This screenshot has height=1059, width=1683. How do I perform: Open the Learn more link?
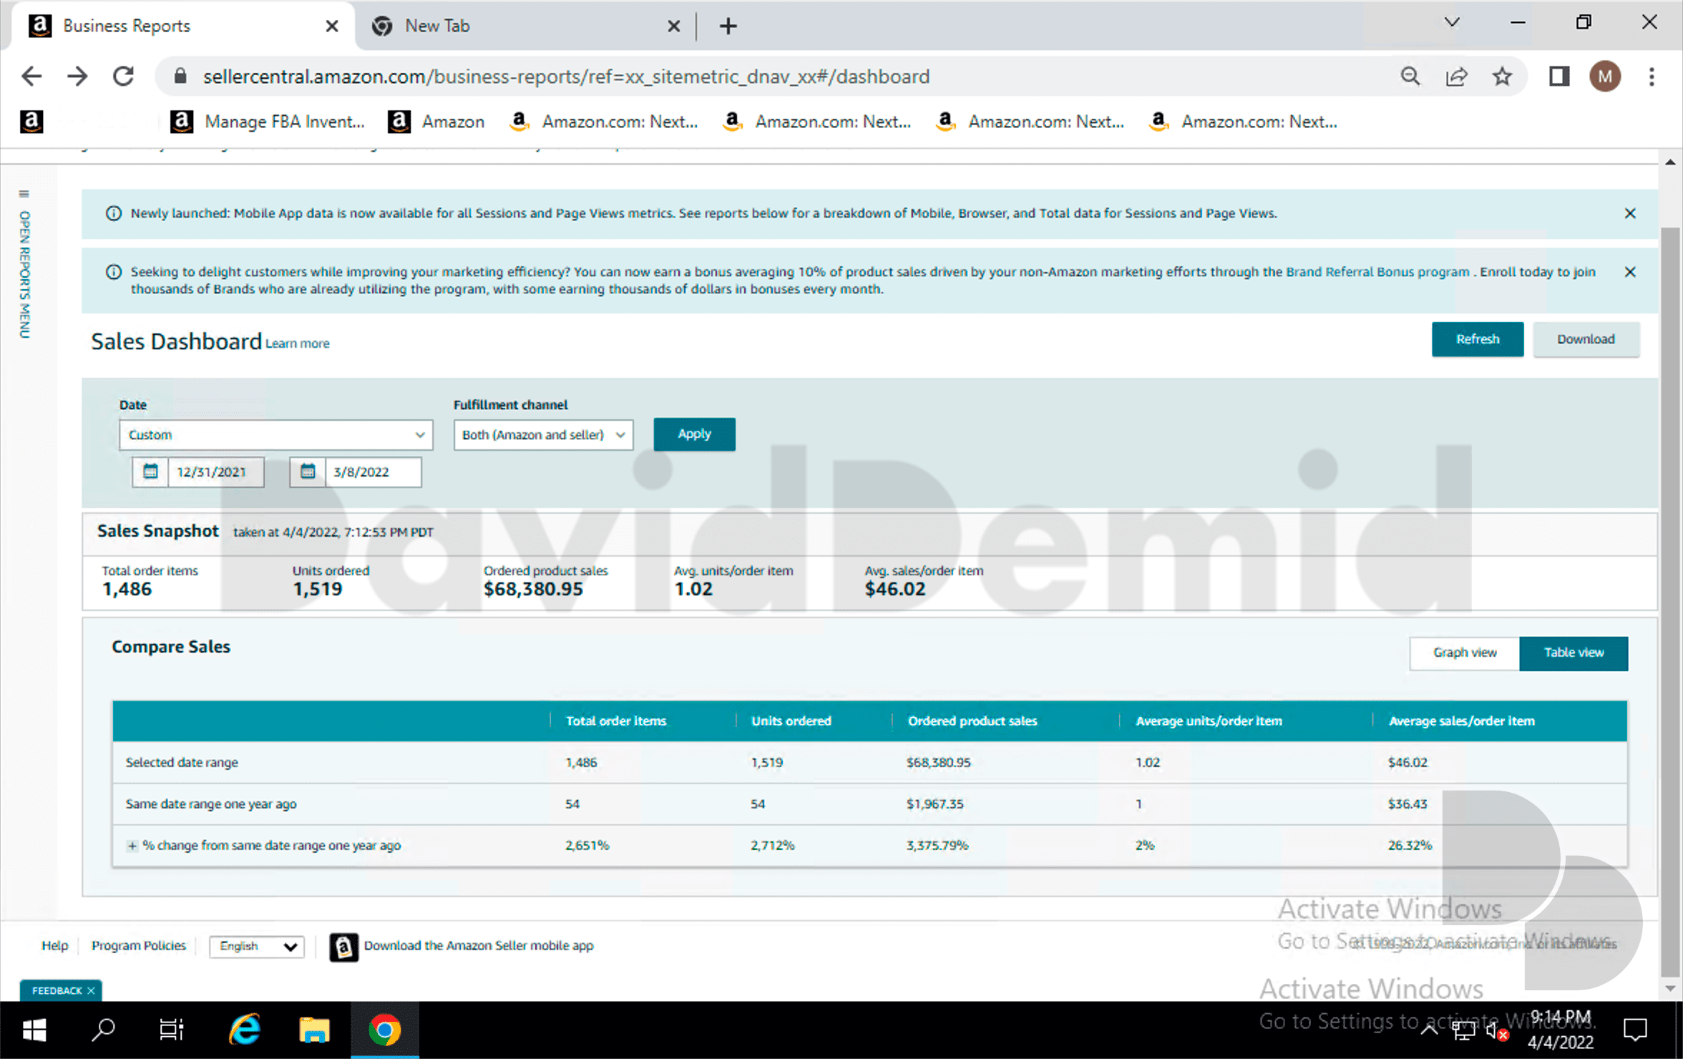point(298,343)
